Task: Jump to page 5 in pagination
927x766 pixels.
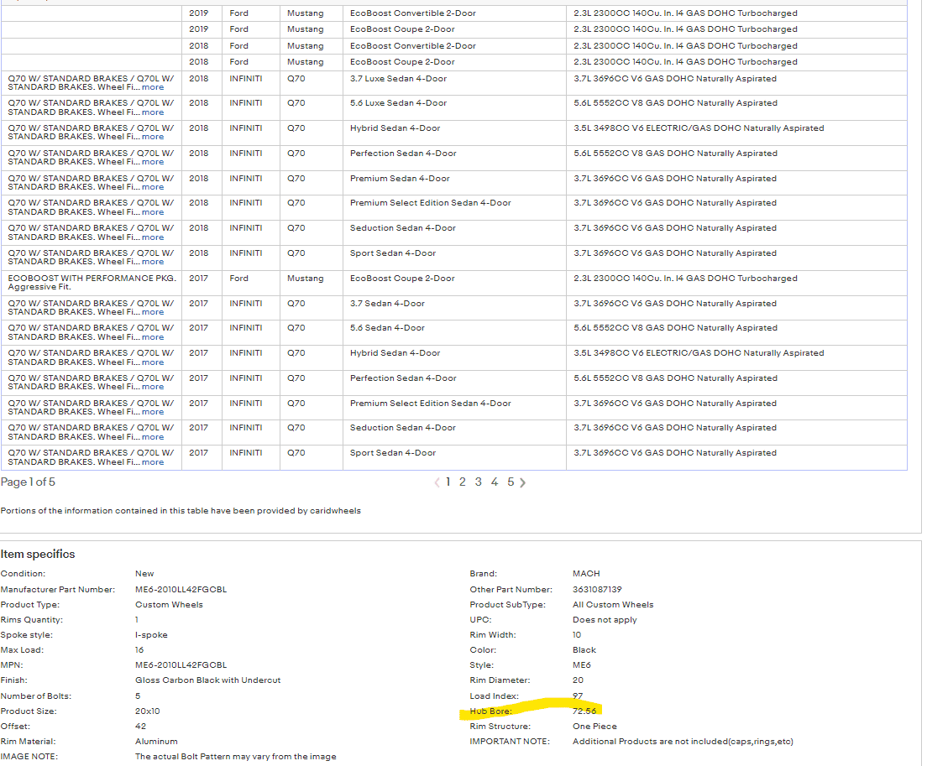Action: [x=511, y=482]
